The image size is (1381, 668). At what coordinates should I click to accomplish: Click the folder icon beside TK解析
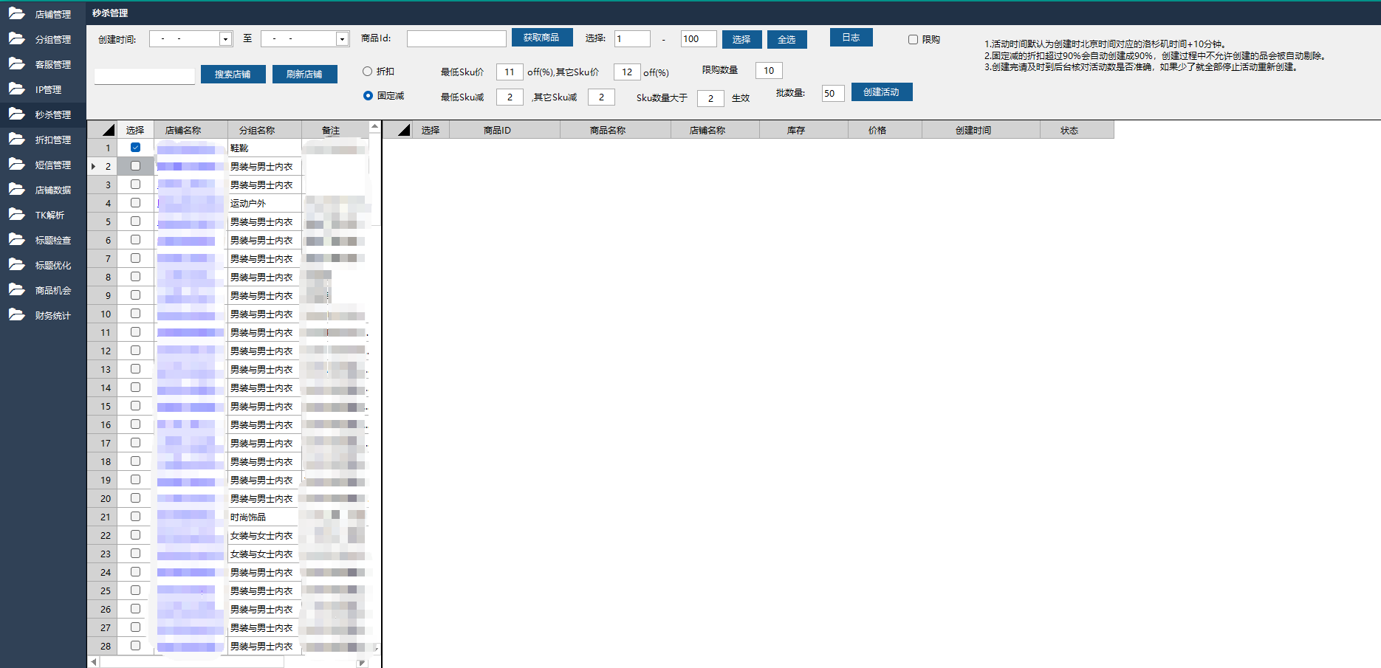tap(16, 215)
